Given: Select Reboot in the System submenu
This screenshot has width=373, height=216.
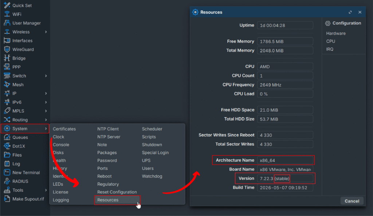Looking at the screenshot, I should 105,176.
